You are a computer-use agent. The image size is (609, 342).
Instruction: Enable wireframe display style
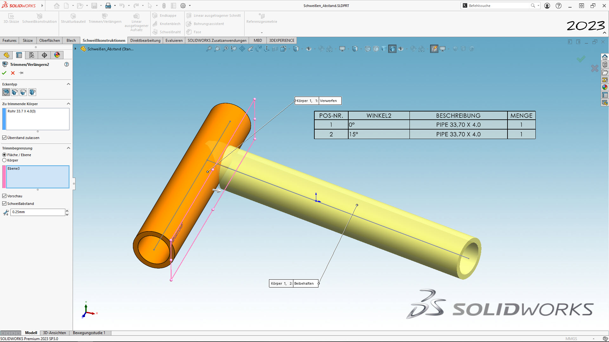[x=368, y=49]
